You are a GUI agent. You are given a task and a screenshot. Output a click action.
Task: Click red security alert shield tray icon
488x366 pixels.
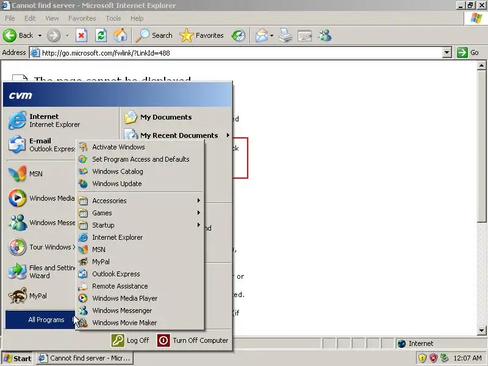(433, 358)
